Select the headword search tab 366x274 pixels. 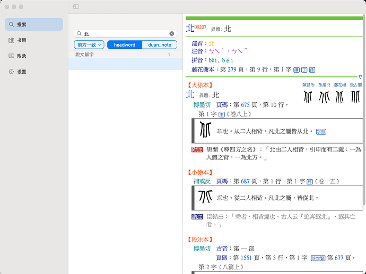[125, 45]
